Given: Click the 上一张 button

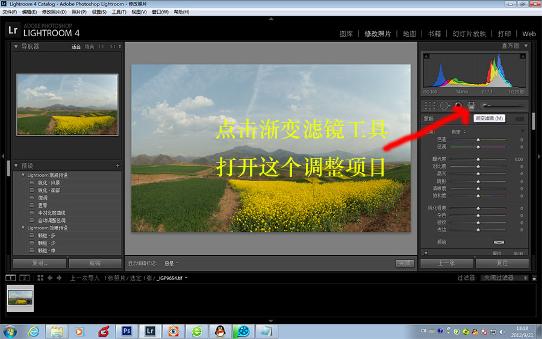Looking at the screenshot, I should [x=447, y=263].
